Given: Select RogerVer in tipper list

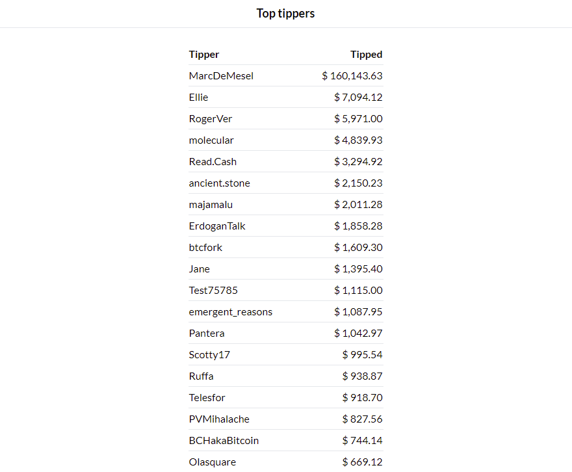Looking at the screenshot, I should pyautogui.click(x=211, y=119).
